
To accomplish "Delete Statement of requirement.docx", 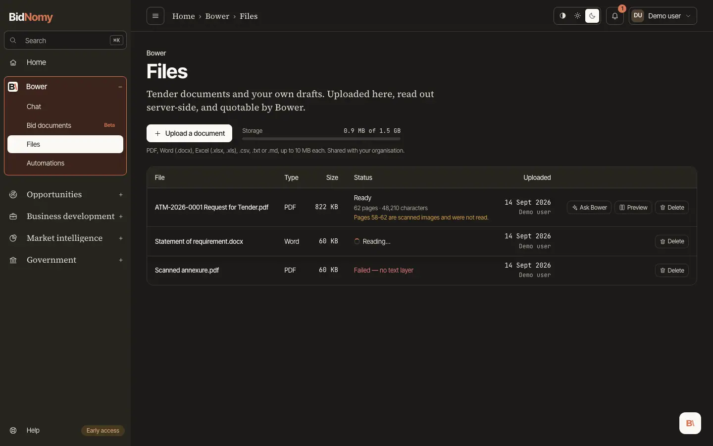I will click(x=672, y=241).
